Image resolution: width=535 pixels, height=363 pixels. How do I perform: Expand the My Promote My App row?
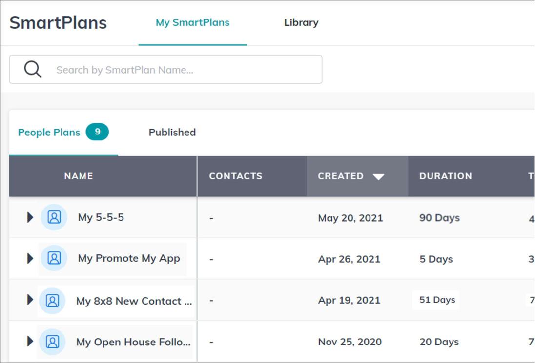click(x=30, y=258)
